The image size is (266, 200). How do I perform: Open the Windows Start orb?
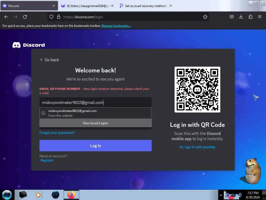tap(7, 195)
